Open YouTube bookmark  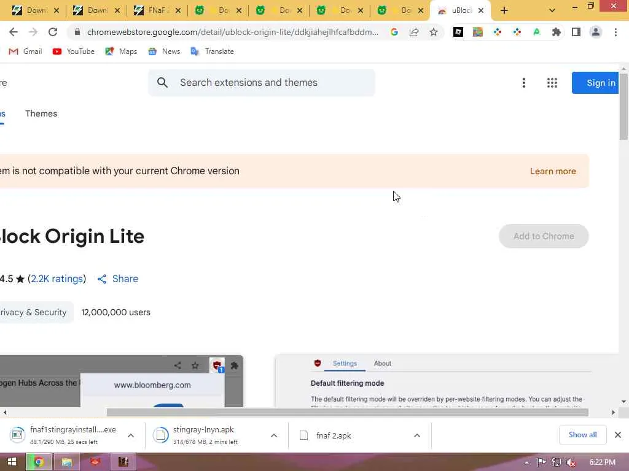pos(74,52)
